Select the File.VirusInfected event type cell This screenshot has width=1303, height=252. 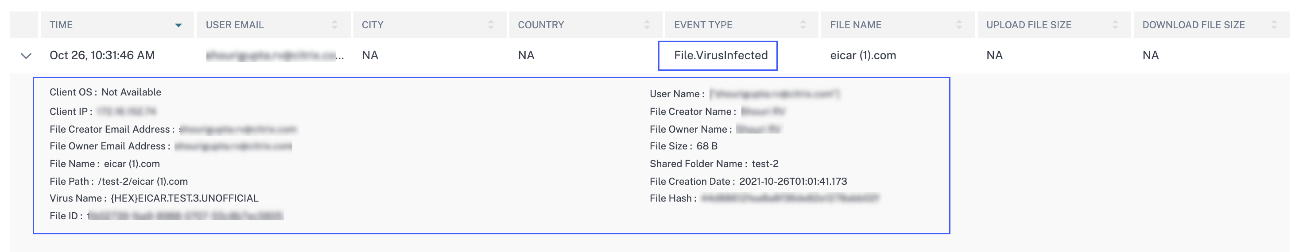(720, 56)
